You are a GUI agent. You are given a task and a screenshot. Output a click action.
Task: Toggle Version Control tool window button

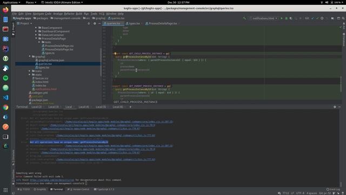(78, 189)
